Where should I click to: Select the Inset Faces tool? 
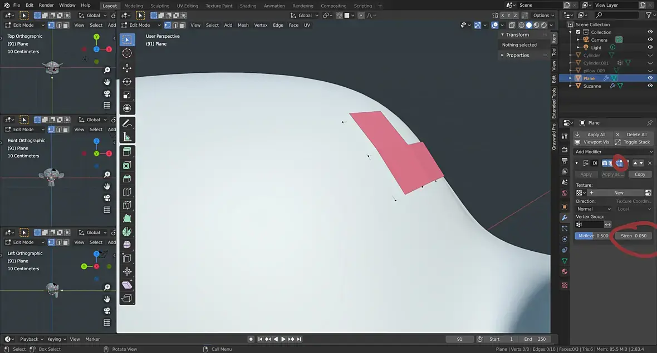coord(127,165)
